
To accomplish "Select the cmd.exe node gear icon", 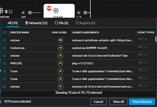I will (x=56, y=11).
